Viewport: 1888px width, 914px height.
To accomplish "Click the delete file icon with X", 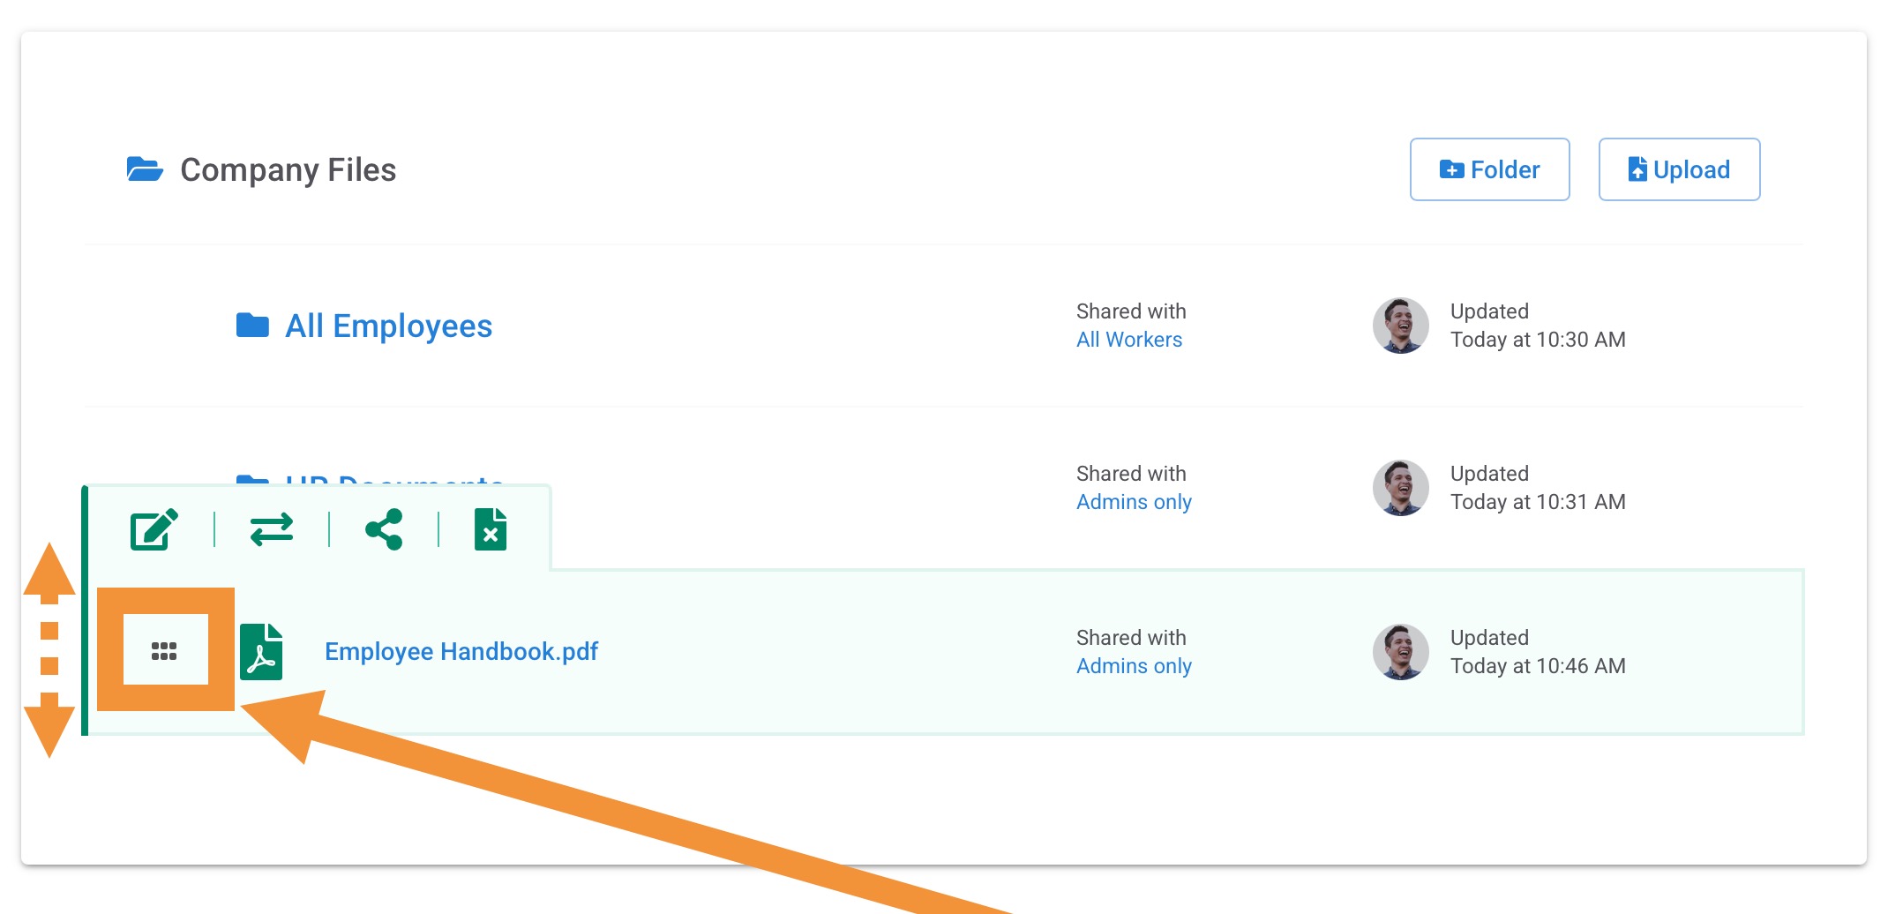I will click(491, 529).
